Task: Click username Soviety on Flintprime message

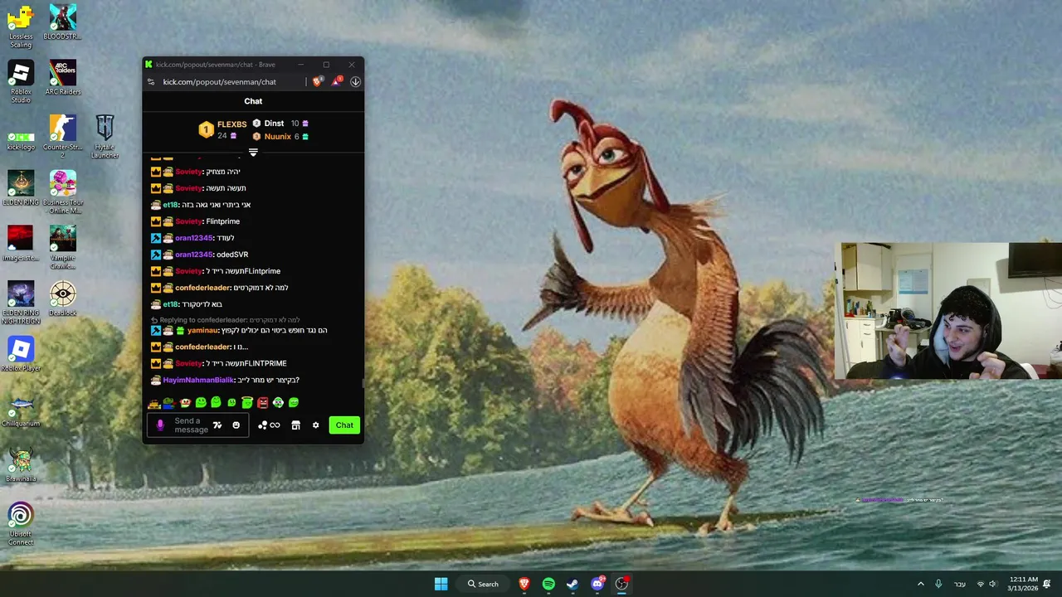Action: coord(188,221)
